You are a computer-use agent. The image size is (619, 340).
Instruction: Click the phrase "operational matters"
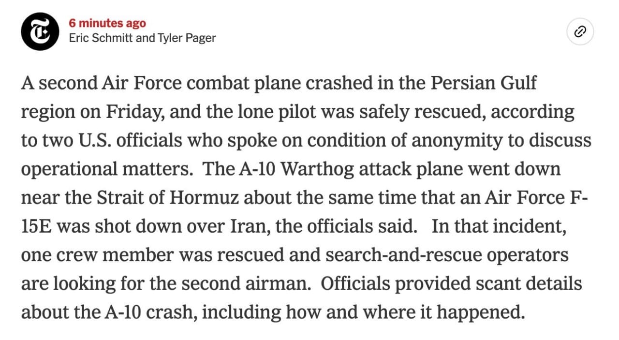pos(106,169)
